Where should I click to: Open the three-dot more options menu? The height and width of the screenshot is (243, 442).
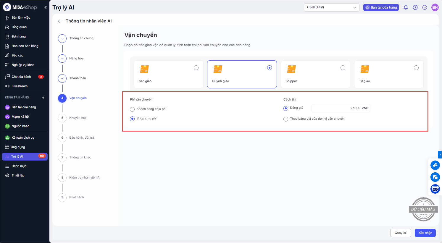pyautogui.click(x=425, y=7)
